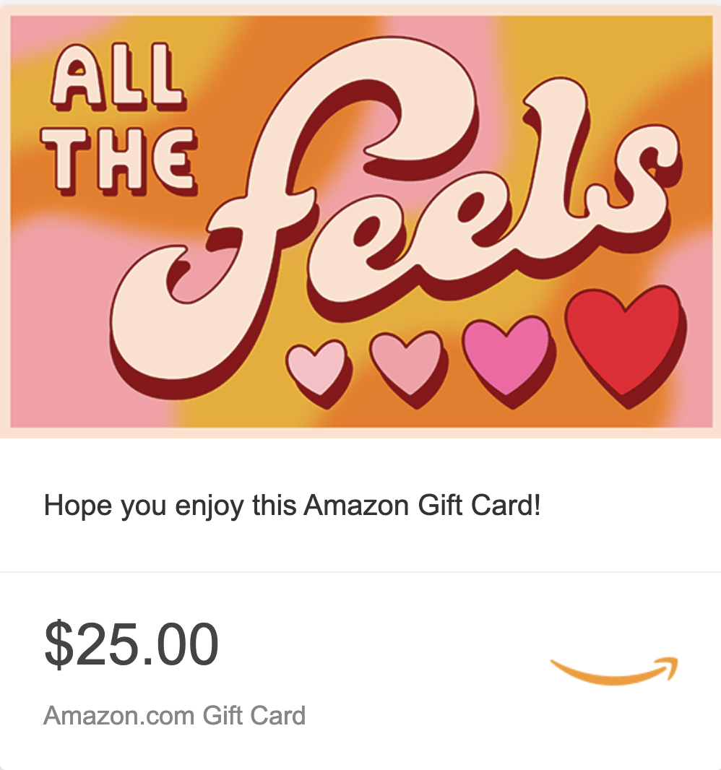
Task: Click the smallest light pink heart
Action: [317, 371]
